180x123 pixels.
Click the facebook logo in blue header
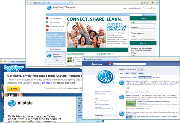[97, 64]
